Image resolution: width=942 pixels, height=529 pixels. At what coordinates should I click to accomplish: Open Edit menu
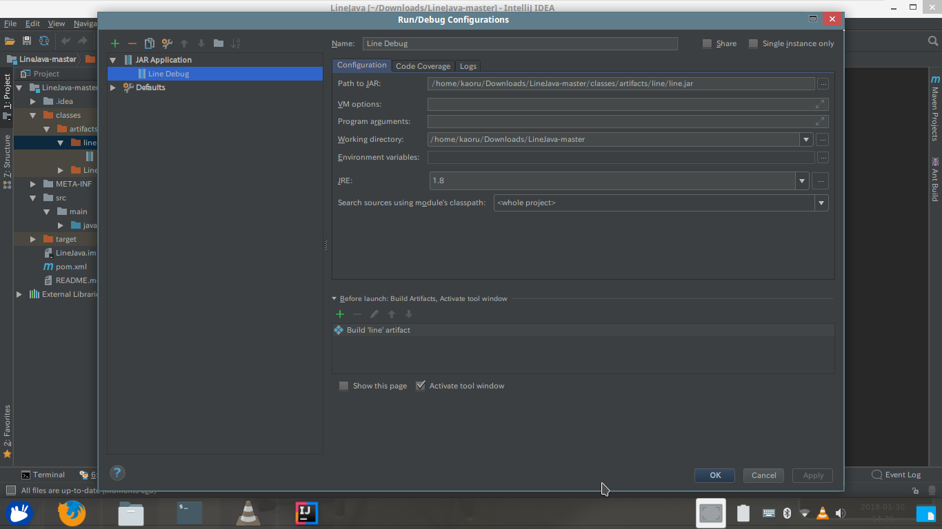[32, 23]
